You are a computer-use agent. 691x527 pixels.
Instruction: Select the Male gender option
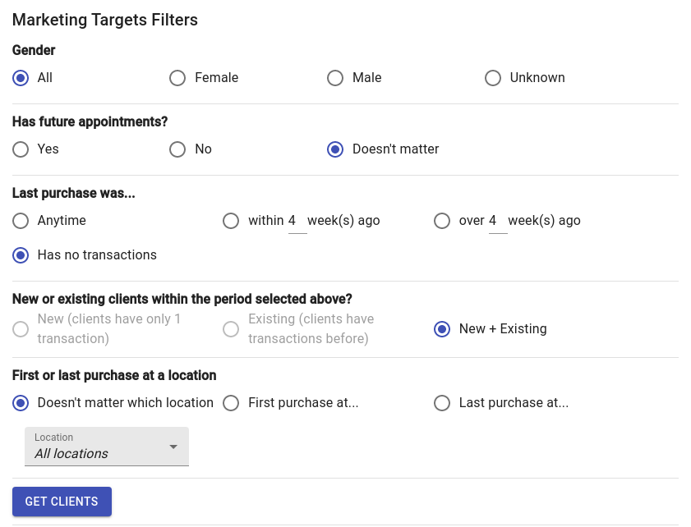pos(335,78)
